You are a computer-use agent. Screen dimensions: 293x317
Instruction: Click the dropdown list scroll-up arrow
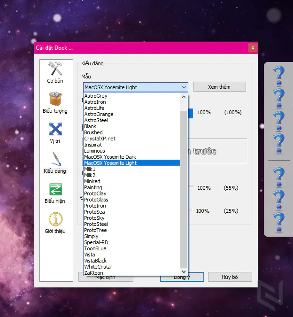pos(184,97)
